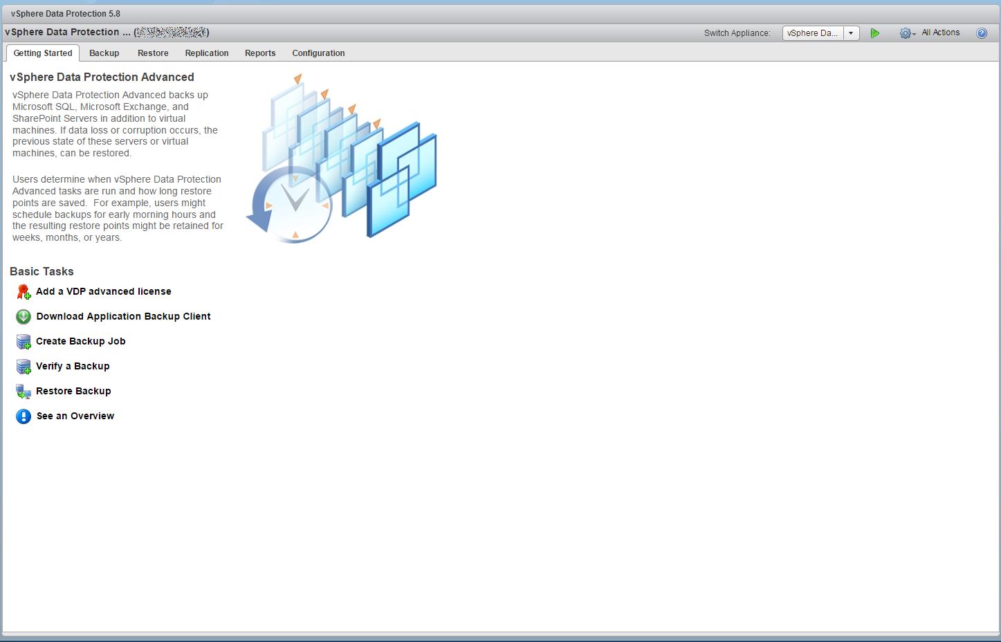Open the See an Overview link

tap(75, 416)
